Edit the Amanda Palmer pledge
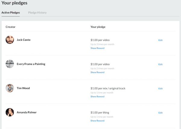This screenshot has width=181, height=129. coord(160,113)
